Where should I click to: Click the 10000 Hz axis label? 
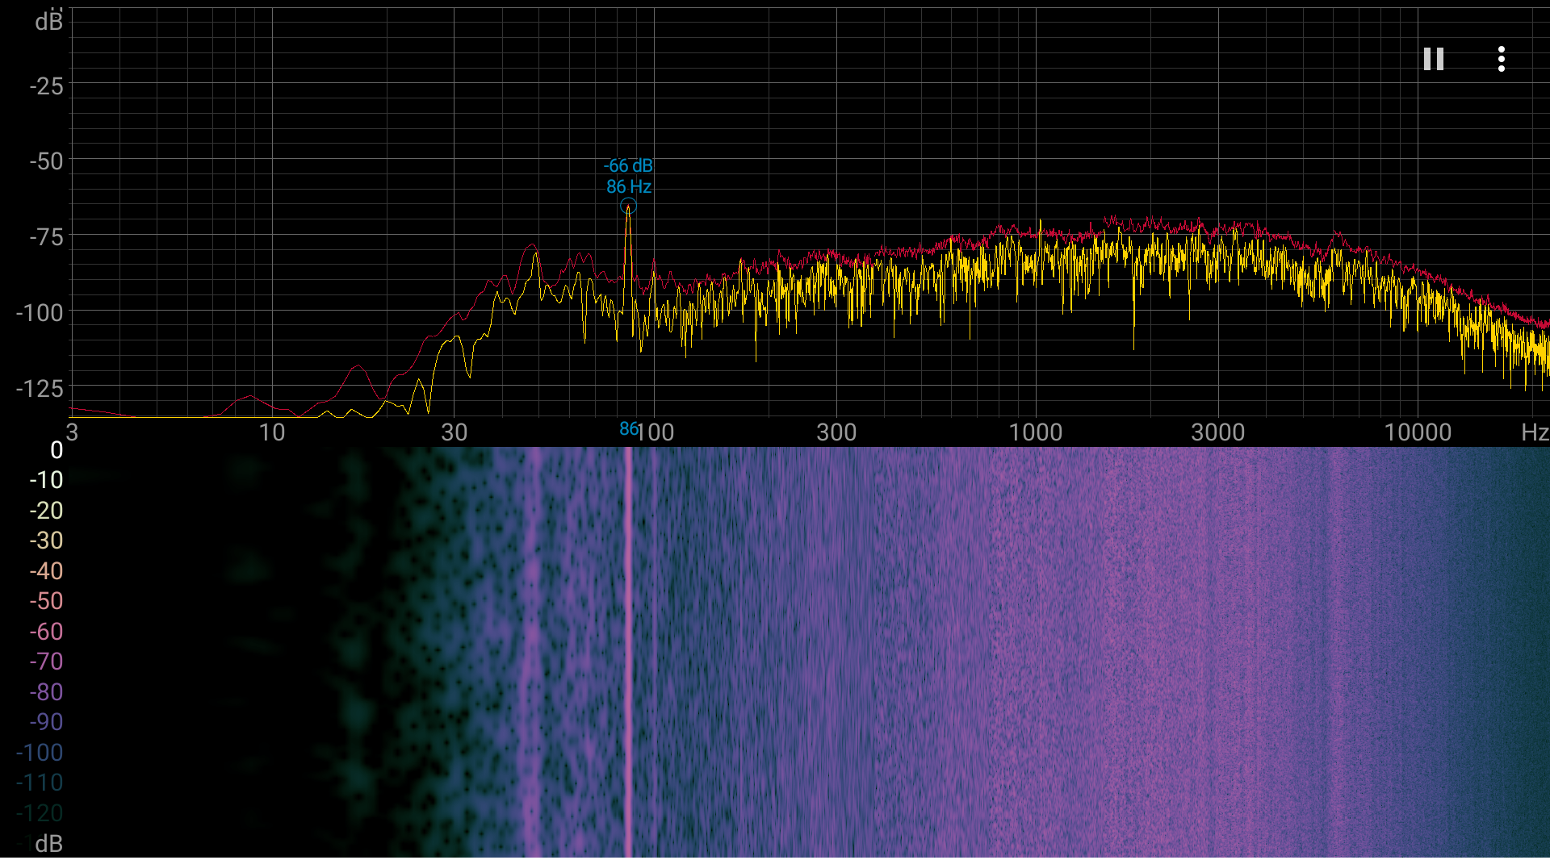1418,432
